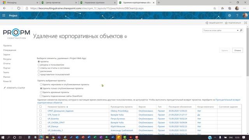Open Windows taskbar search
Viewport: 249px width, 140px height.
click(x=9, y=137)
